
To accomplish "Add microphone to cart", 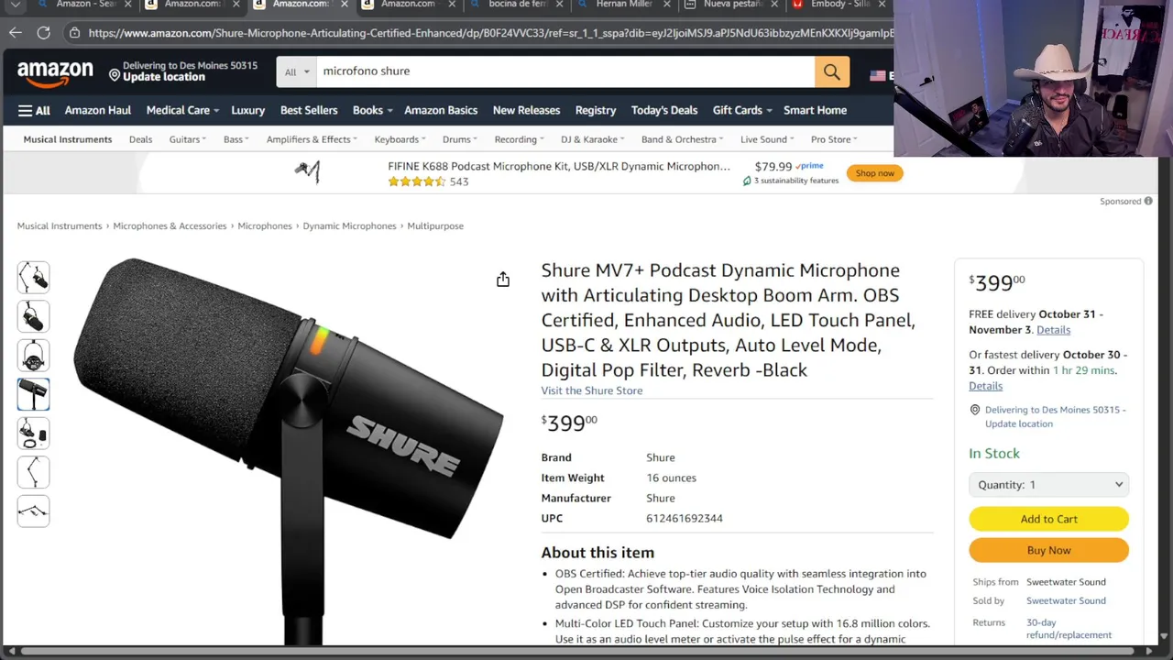I will coord(1049,519).
